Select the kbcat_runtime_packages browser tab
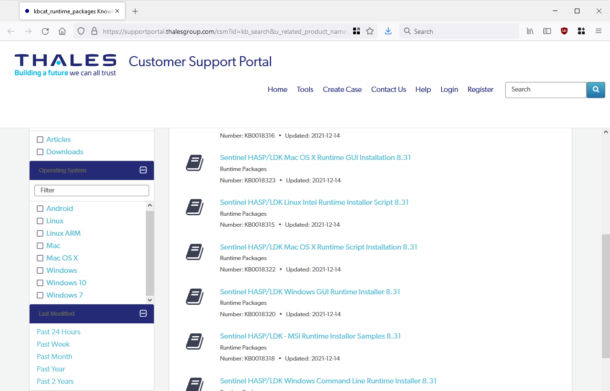610x391 pixels. (x=72, y=11)
